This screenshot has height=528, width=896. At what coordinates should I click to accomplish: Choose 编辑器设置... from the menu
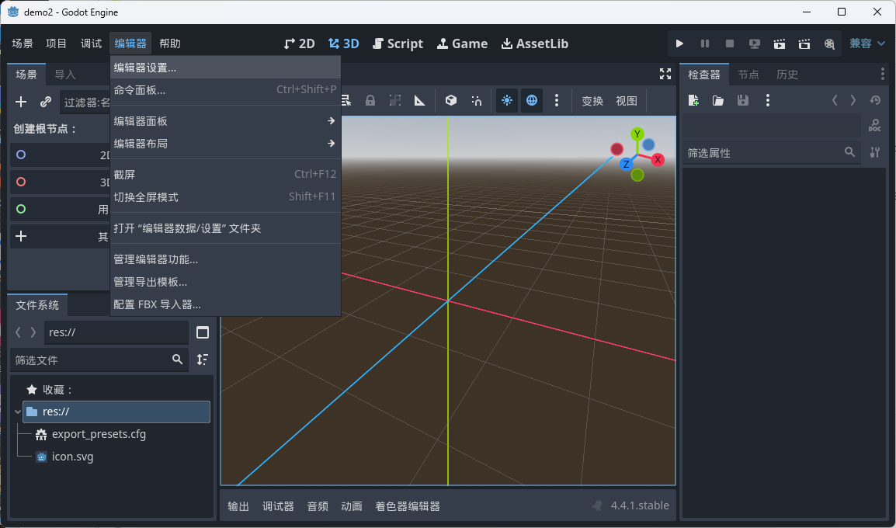coord(226,68)
